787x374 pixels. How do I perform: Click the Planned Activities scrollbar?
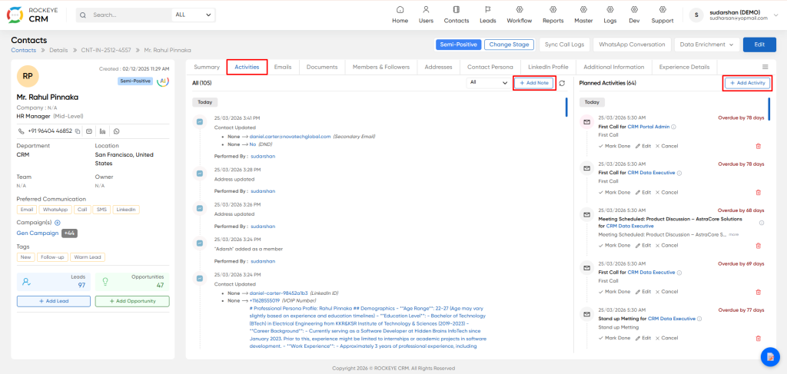769,109
